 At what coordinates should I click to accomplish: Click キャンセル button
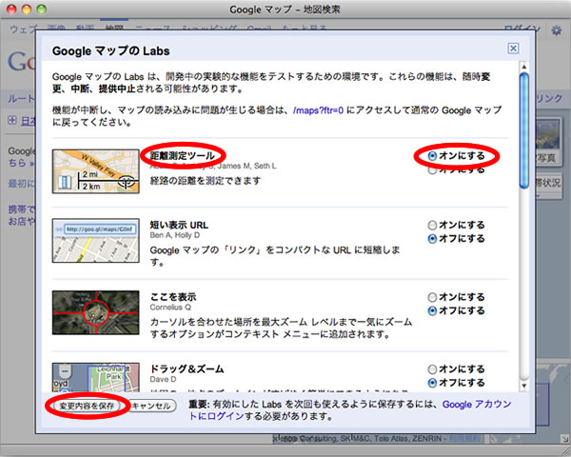click(x=151, y=406)
